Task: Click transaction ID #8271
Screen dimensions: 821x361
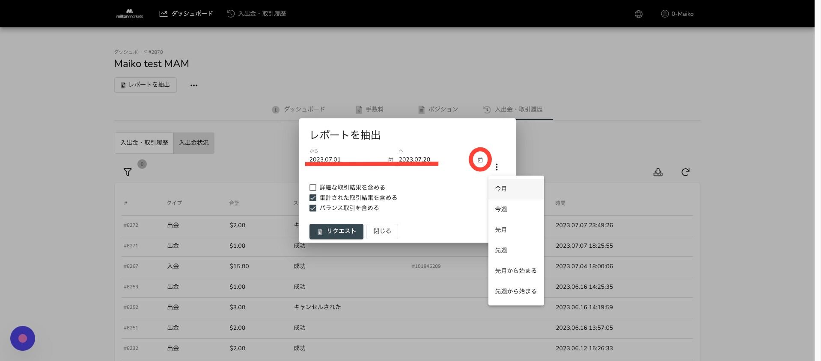Action: click(131, 246)
